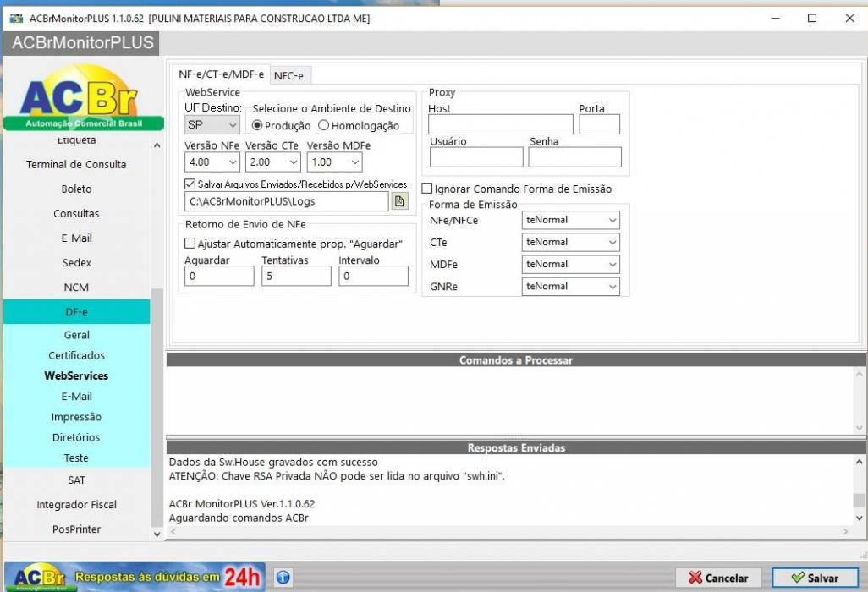Screen dimensions: 868x592
Task: Open SAT settings in sidebar
Action: pyautogui.click(x=76, y=480)
